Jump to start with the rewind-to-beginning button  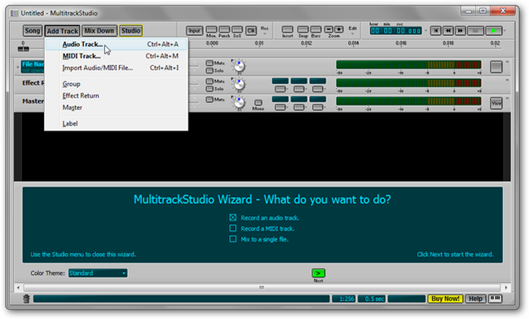point(435,31)
